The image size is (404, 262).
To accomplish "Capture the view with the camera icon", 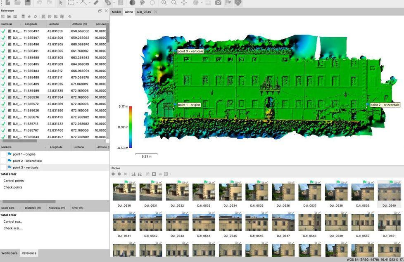I will [x=218, y=2].
